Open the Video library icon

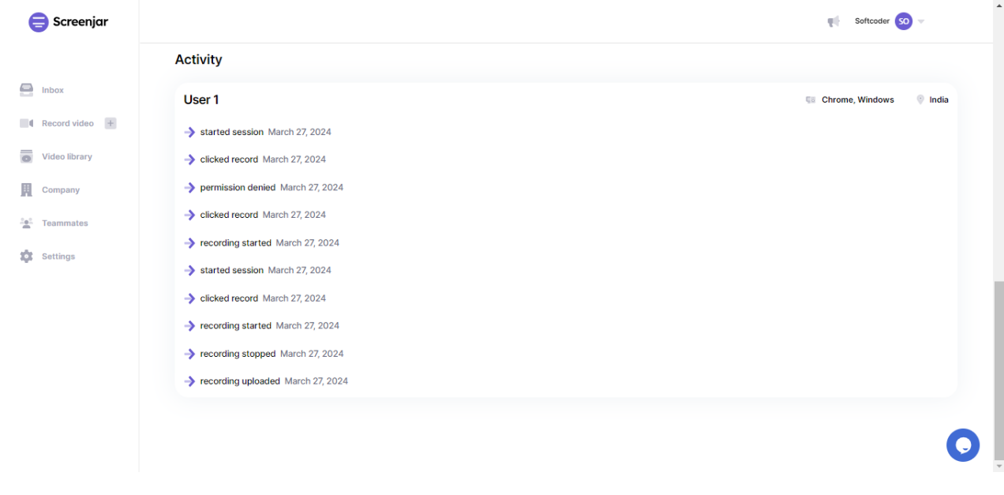[x=27, y=156]
